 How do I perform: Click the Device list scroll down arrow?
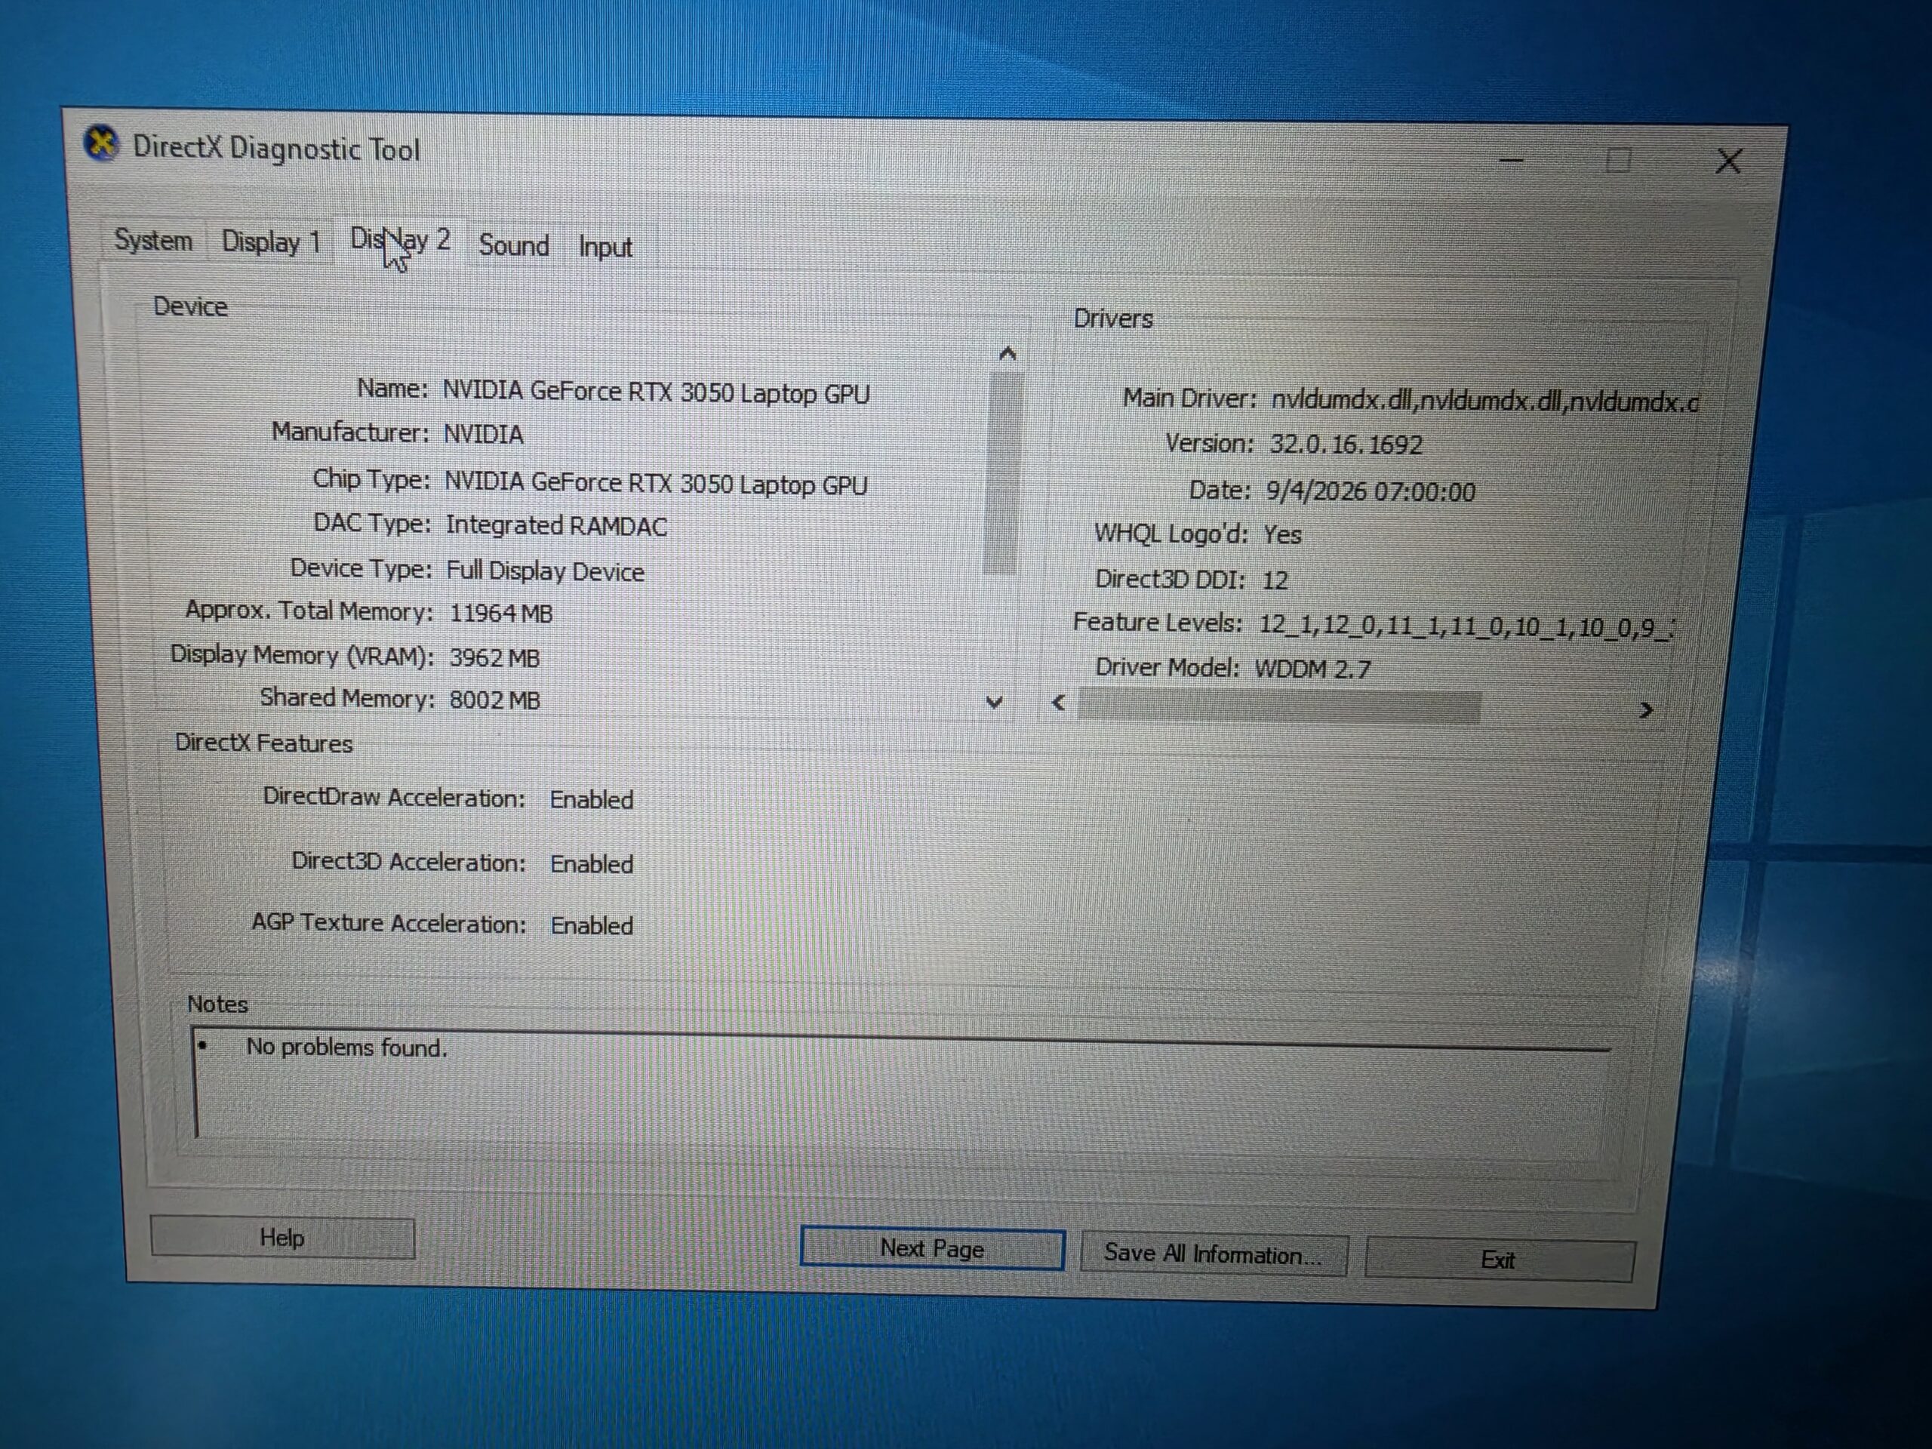point(994,702)
